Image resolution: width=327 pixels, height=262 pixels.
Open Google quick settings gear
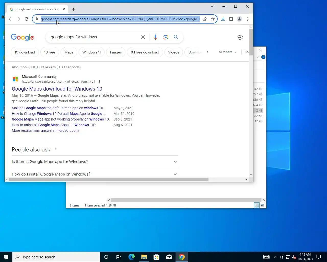tap(240, 37)
